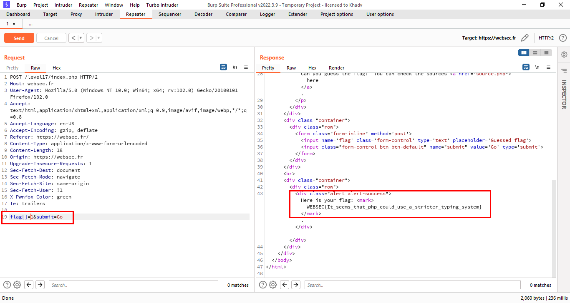Open the Repeater menu
570x303 pixels.
pyautogui.click(x=88, y=5)
